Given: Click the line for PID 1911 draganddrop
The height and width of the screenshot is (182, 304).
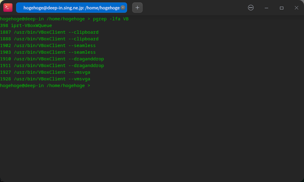Looking at the screenshot, I should click(52, 66).
